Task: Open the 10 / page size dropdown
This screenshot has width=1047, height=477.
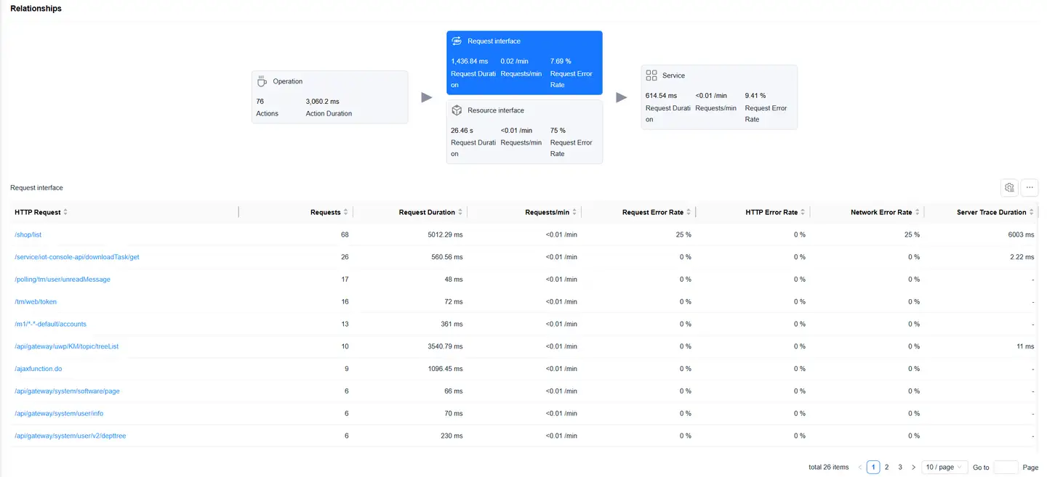Action: [944, 467]
